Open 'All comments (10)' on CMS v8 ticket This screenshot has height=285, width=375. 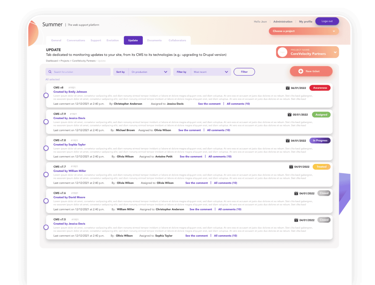click(x=238, y=104)
